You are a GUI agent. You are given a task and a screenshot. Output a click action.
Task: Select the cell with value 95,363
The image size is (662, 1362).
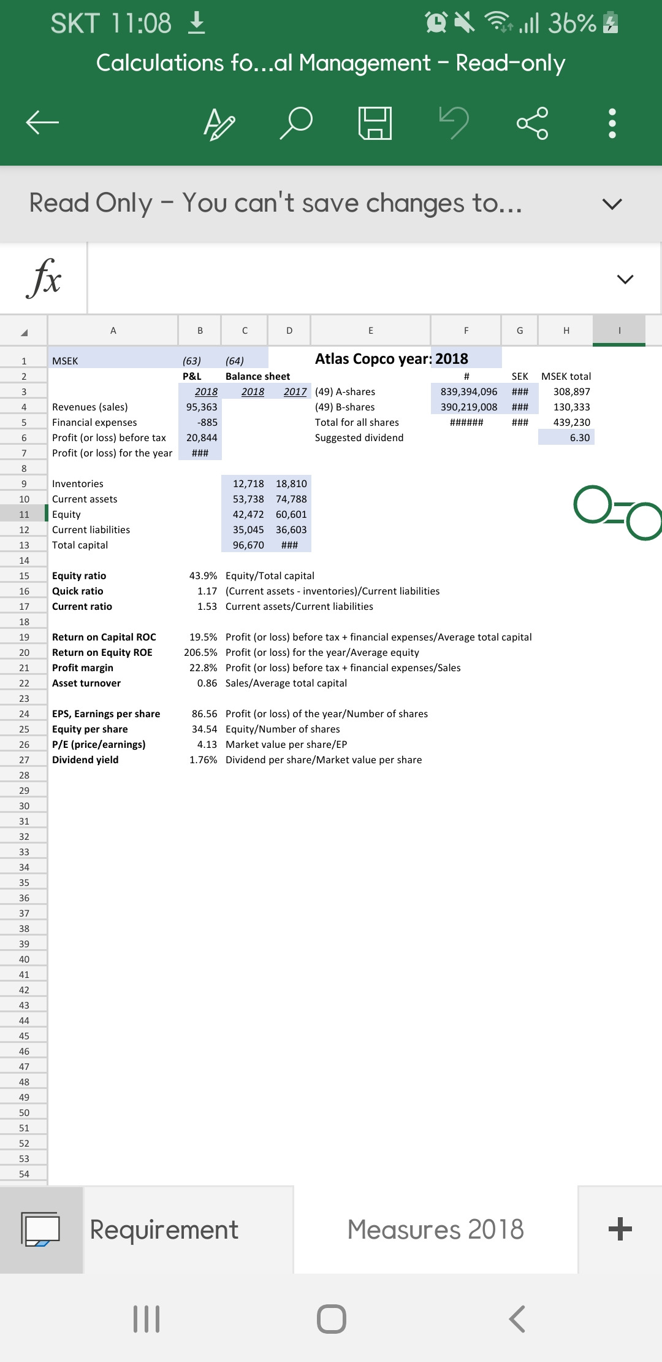200,407
